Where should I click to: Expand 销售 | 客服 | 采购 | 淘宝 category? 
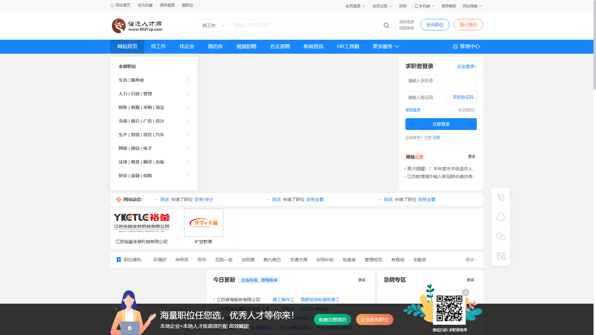pyautogui.click(x=154, y=108)
